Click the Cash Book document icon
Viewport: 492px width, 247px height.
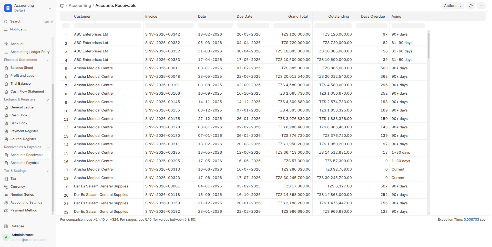tap(6, 116)
